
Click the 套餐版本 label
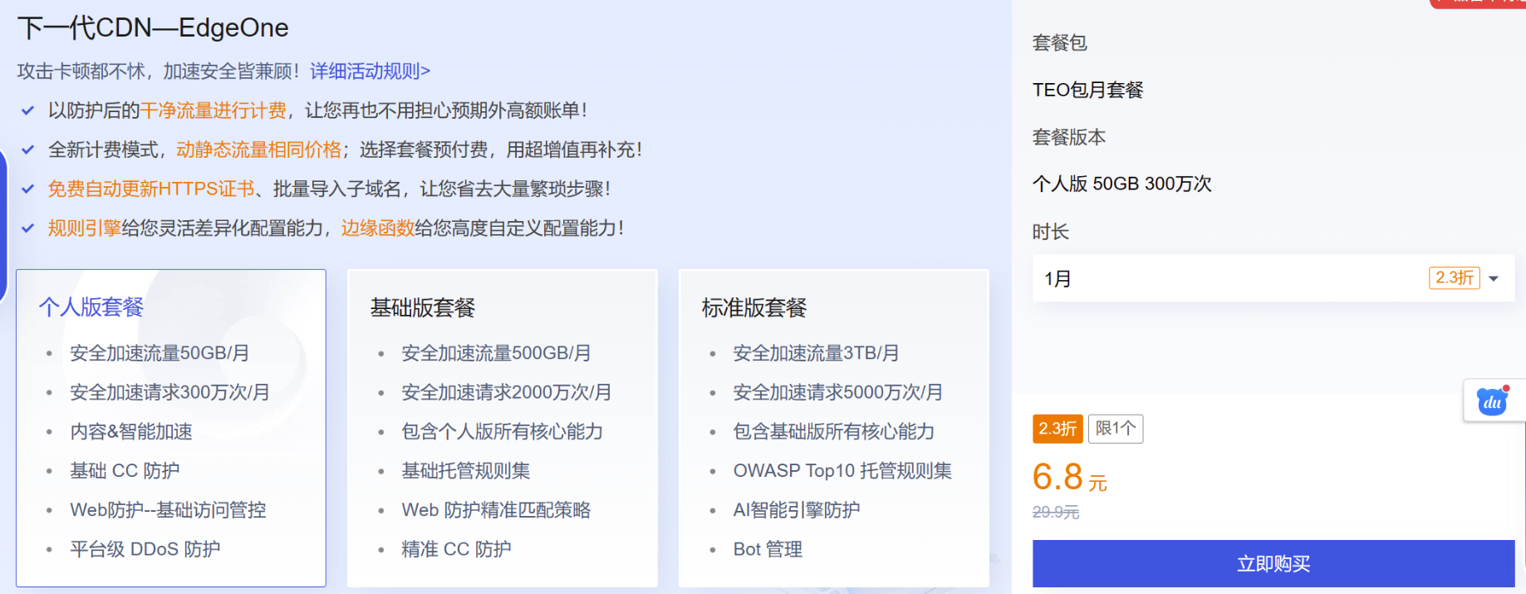tap(1069, 137)
